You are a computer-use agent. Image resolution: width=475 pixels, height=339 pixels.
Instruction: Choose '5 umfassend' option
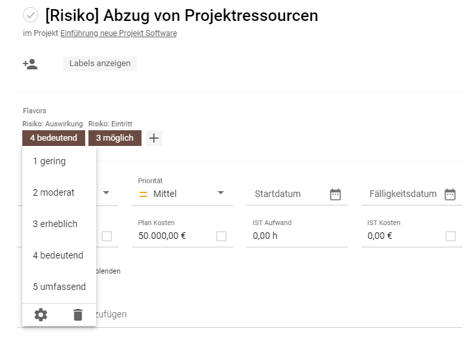click(60, 287)
